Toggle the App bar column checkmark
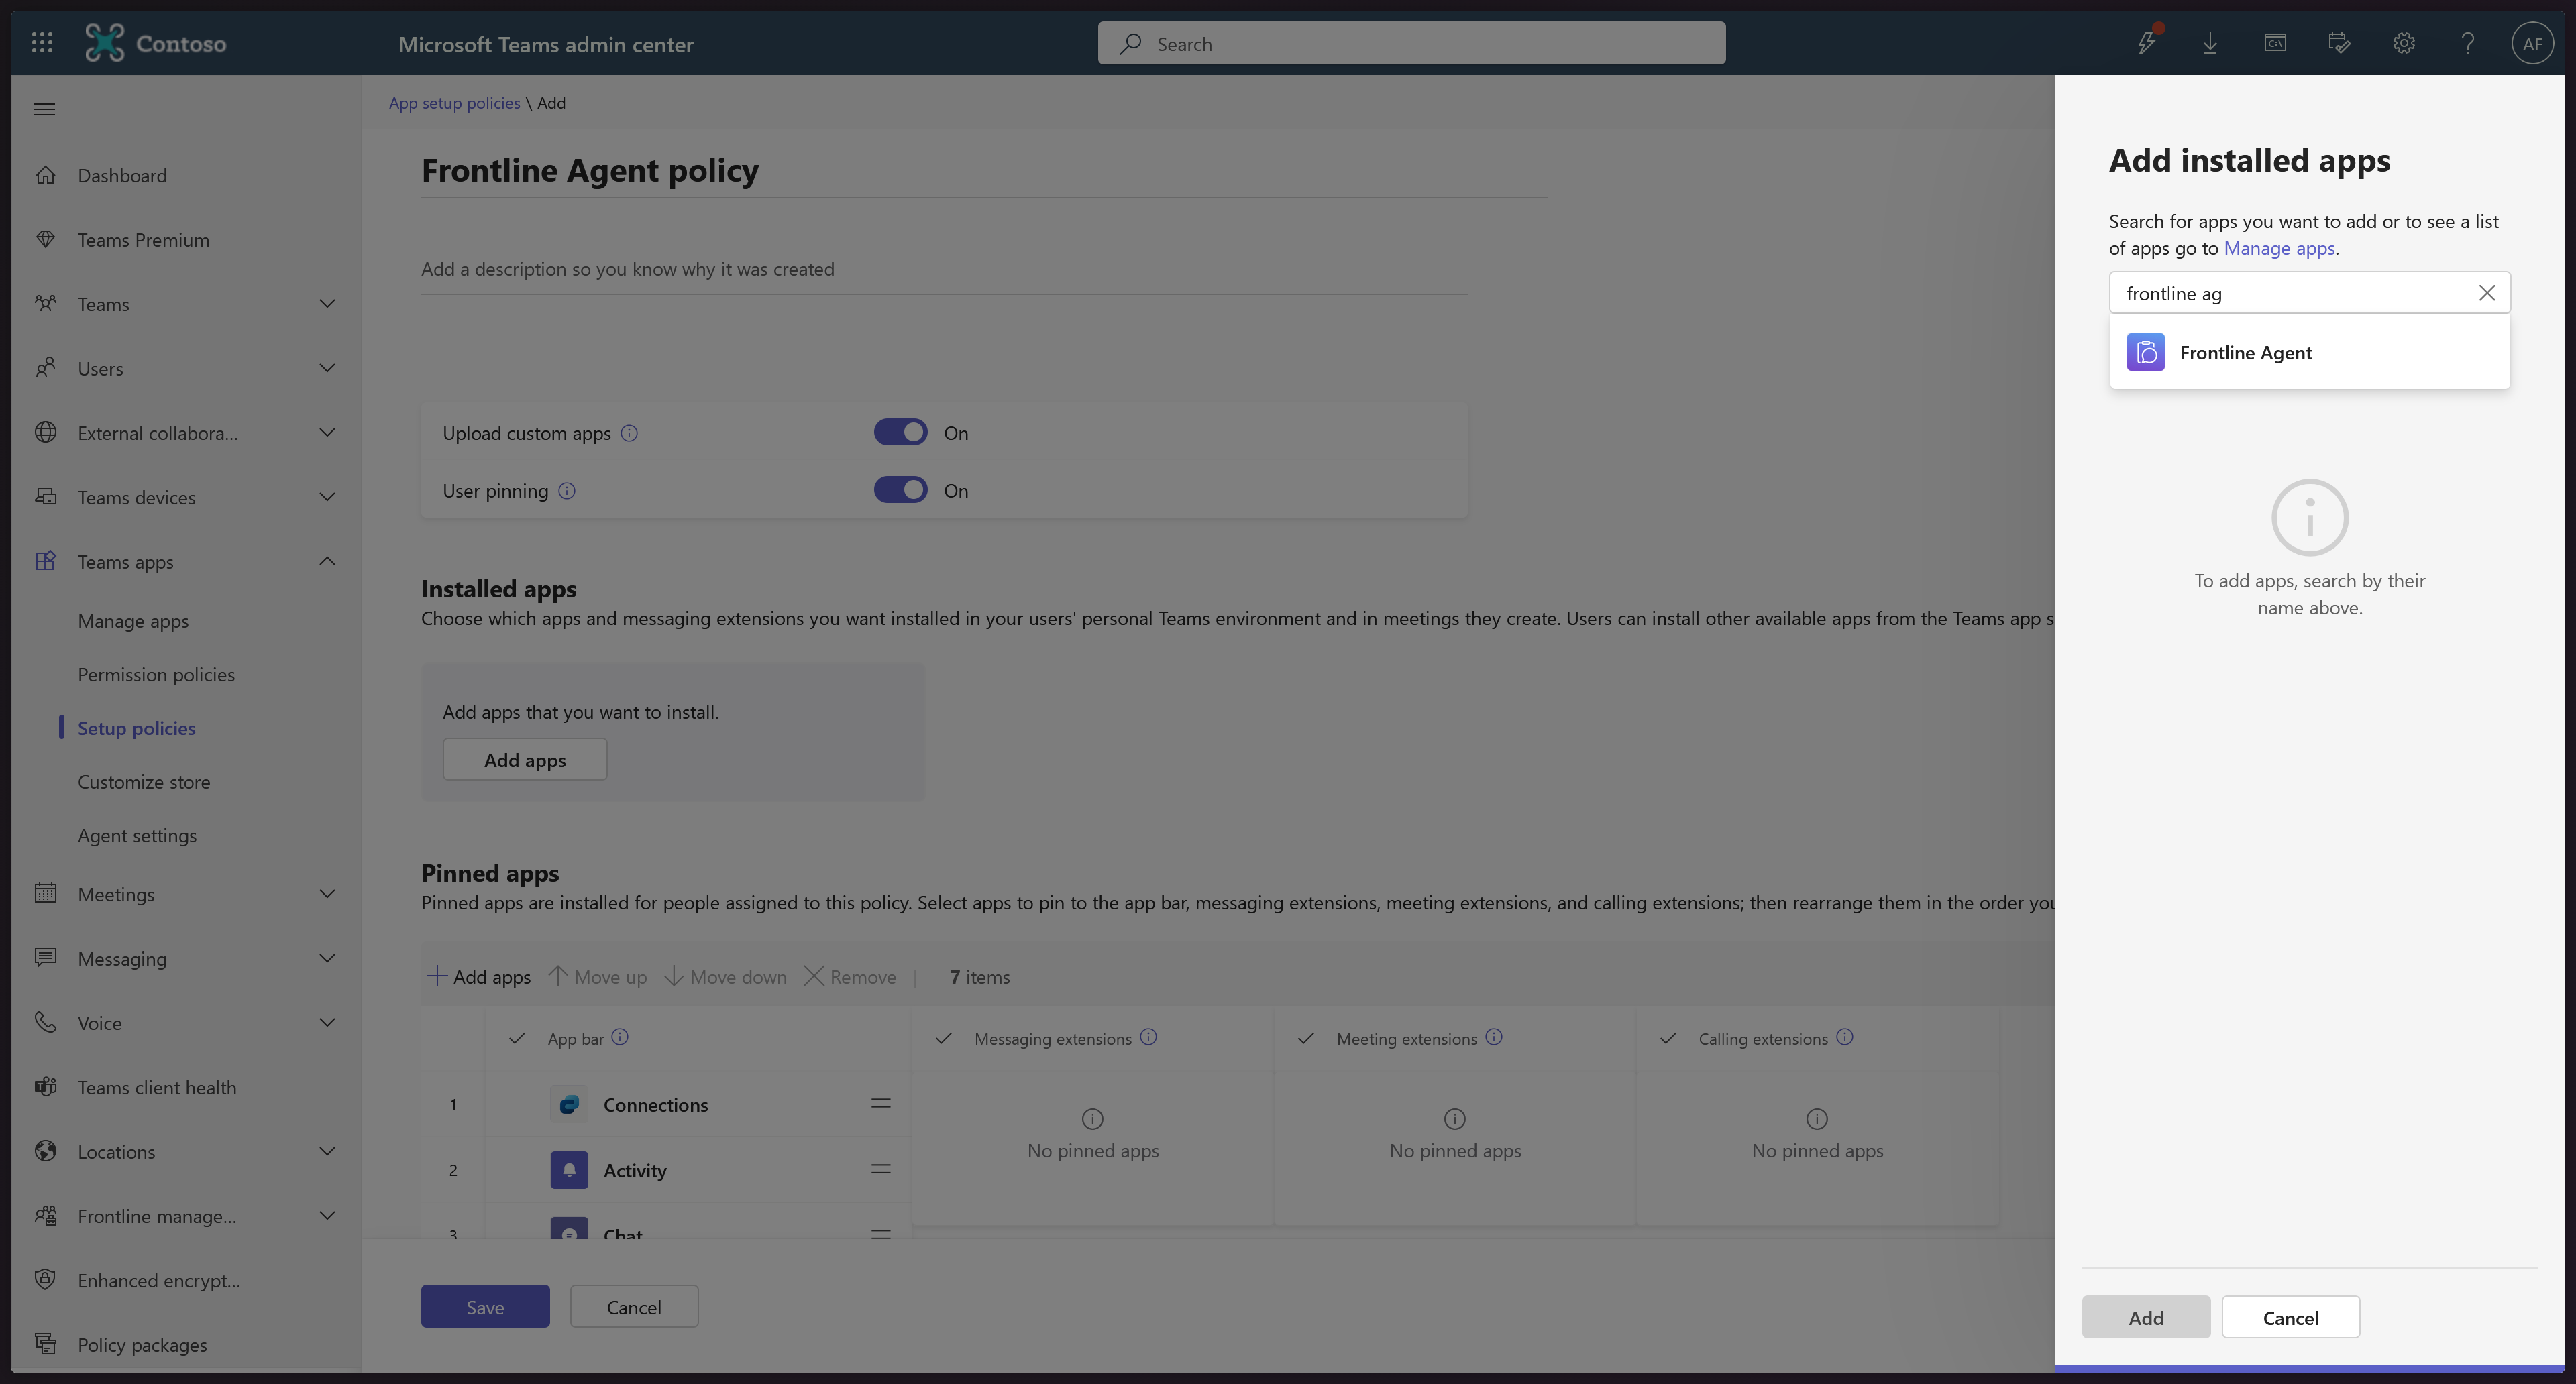Viewport: 2576px width, 1384px height. (x=517, y=1038)
